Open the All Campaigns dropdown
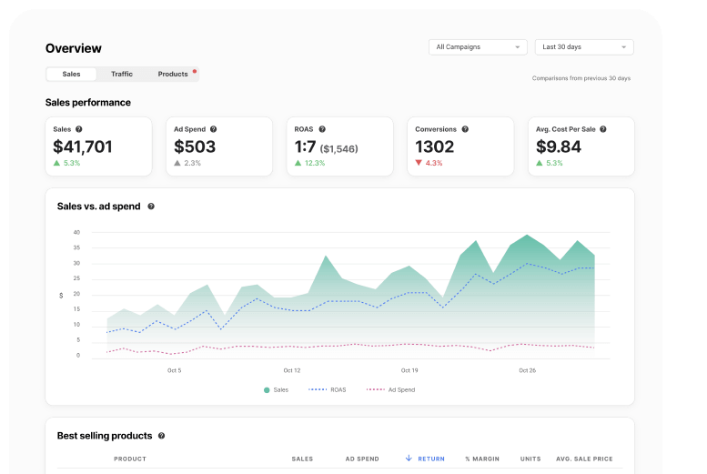Screen dimensions: 707x474 (478, 47)
